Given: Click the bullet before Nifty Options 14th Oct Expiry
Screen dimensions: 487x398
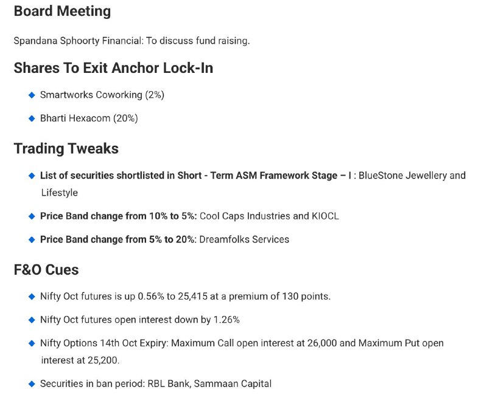Looking at the screenshot, I should (32, 343).
